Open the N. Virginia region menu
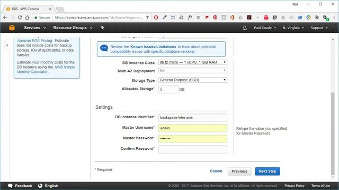This screenshot has width=339, height=190. [293, 28]
